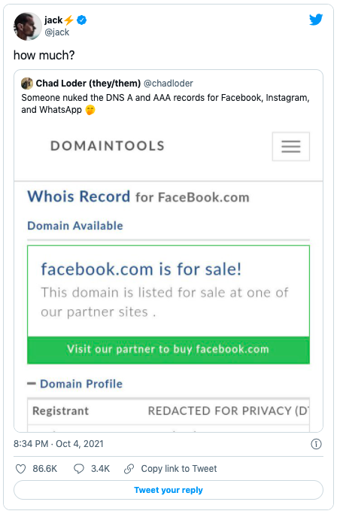
Task: Click Copy link to Tweet text
Action: (179, 469)
